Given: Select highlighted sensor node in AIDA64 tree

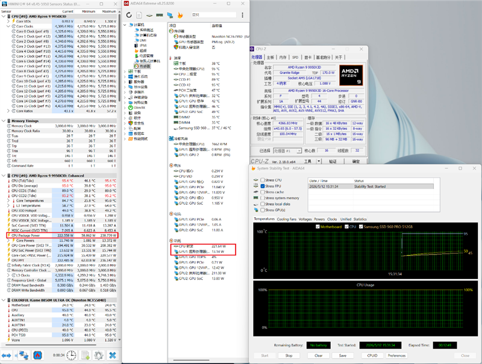Looking at the screenshot, I should (x=142, y=66).
